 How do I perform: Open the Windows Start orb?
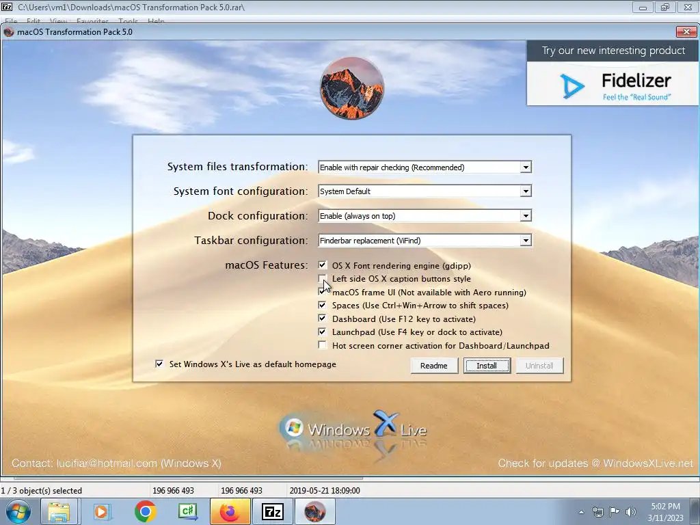coord(18,511)
